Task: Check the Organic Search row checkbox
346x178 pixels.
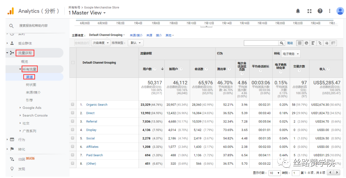Action: [x=73, y=104]
